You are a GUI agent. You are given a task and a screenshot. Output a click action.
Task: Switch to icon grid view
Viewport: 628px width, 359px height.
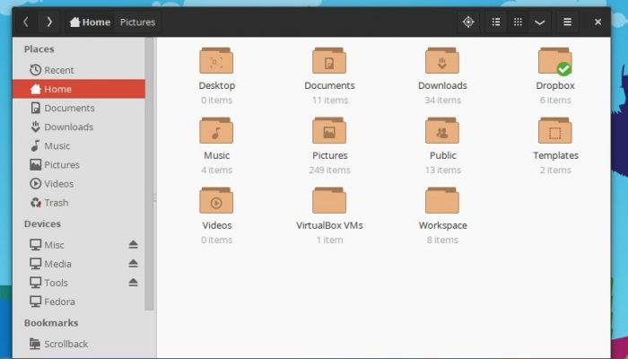point(518,22)
